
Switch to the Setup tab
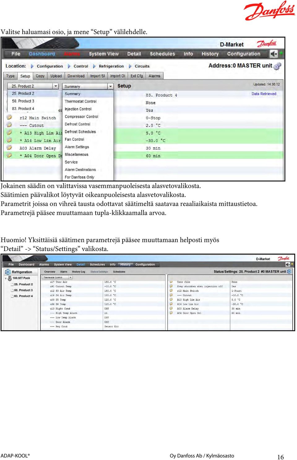[x=25, y=76]
